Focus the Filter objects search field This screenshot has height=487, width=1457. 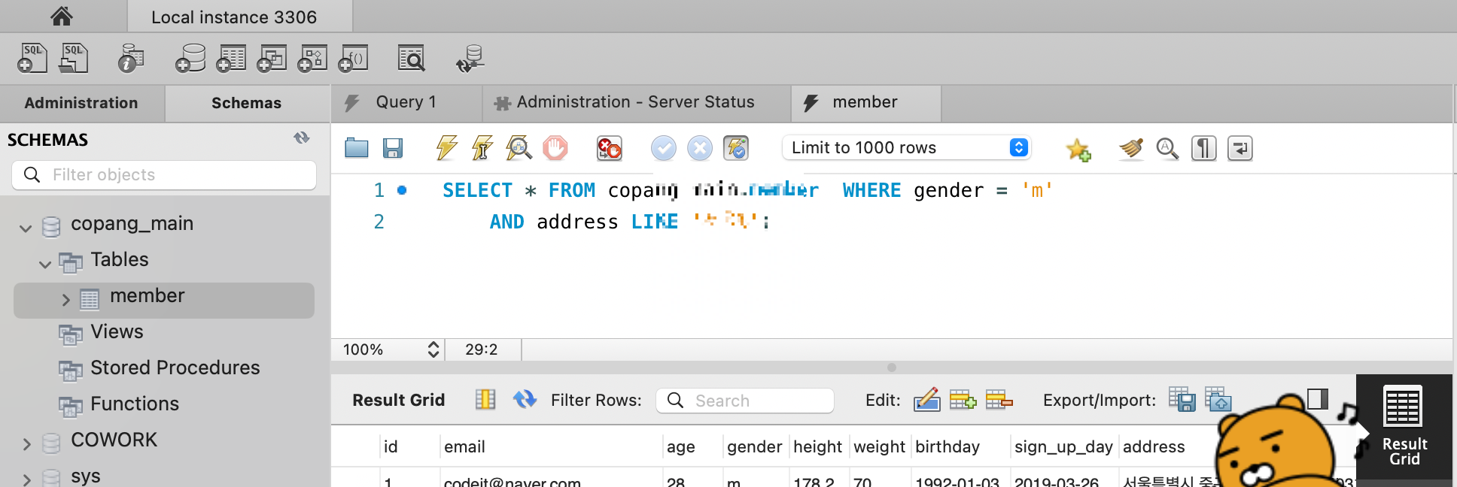click(164, 174)
